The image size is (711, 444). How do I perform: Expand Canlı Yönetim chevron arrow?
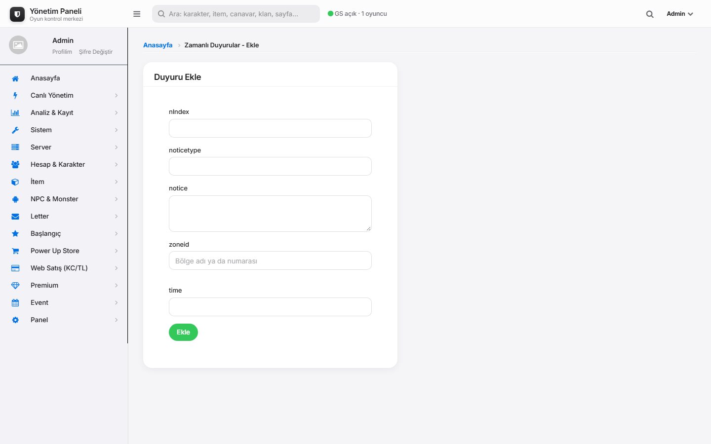pyautogui.click(x=117, y=96)
